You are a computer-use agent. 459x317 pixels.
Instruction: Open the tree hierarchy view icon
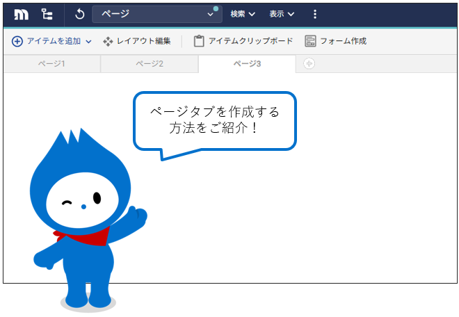(x=47, y=14)
